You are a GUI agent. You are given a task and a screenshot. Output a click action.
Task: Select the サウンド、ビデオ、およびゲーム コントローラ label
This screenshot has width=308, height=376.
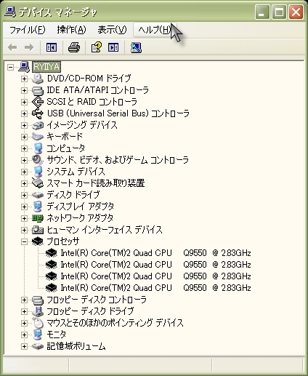[118, 160]
